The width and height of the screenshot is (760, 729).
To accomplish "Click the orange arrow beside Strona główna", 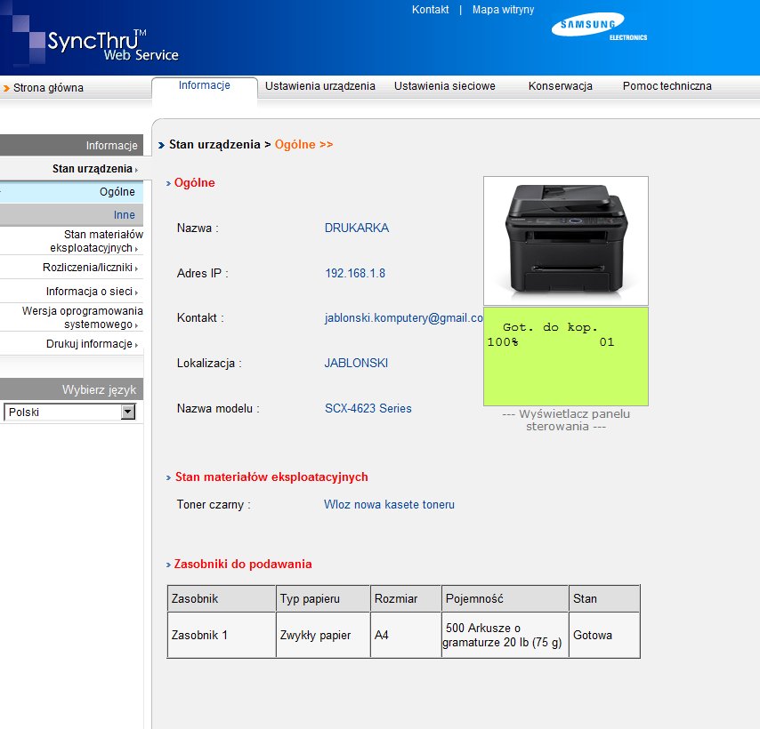I will pyautogui.click(x=6, y=88).
